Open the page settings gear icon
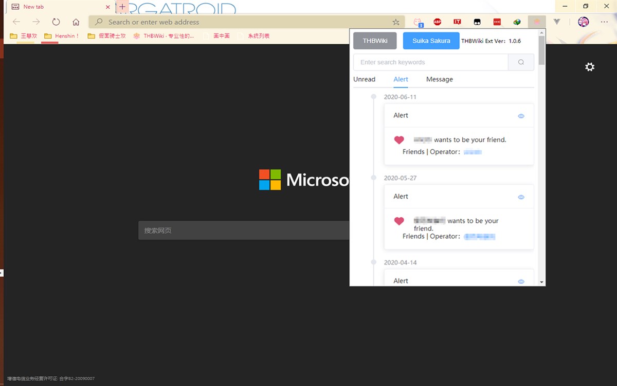 coord(590,67)
